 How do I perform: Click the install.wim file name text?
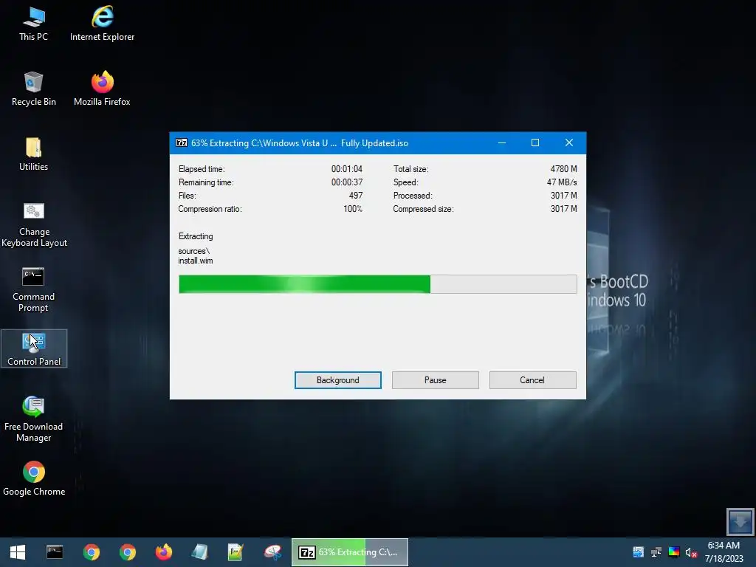click(195, 261)
